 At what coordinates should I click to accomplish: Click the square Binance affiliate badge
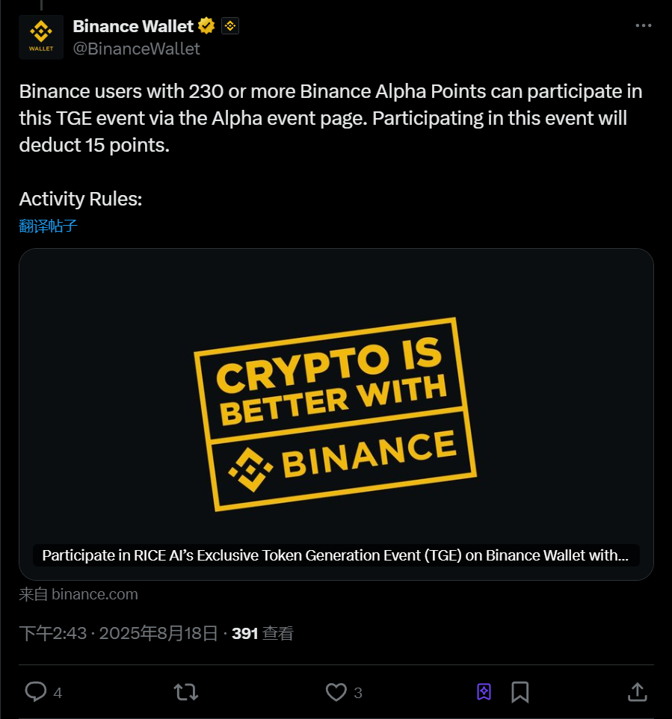tap(230, 26)
